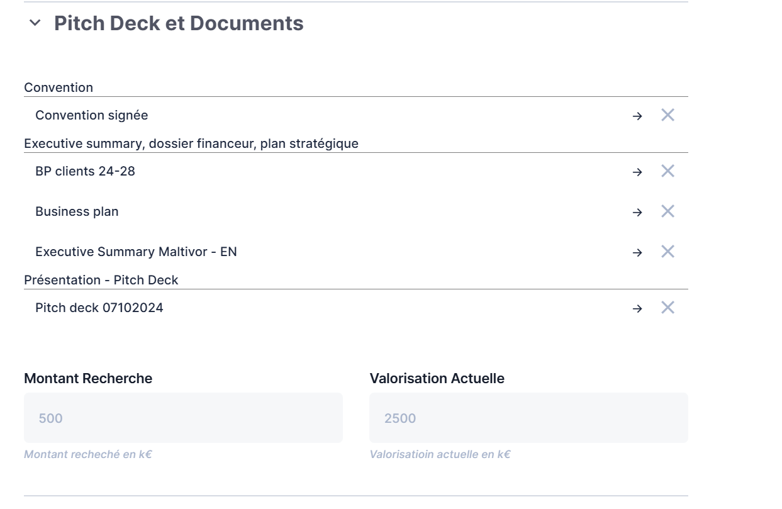782x509 pixels.
Task: Click into the Valorisation Actuelle input field
Action: coord(528,417)
